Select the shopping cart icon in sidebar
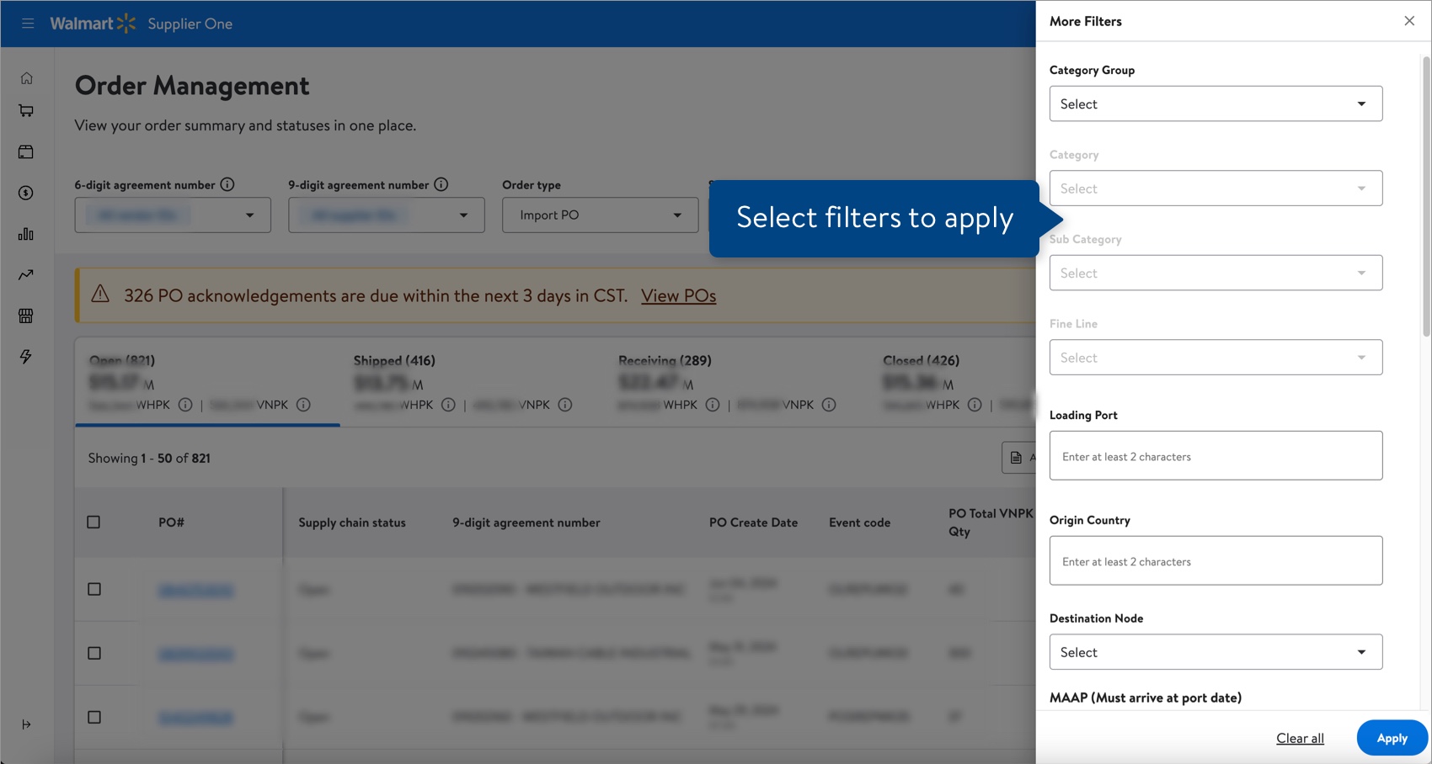1432x764 pixels. [x=26, y=110]
